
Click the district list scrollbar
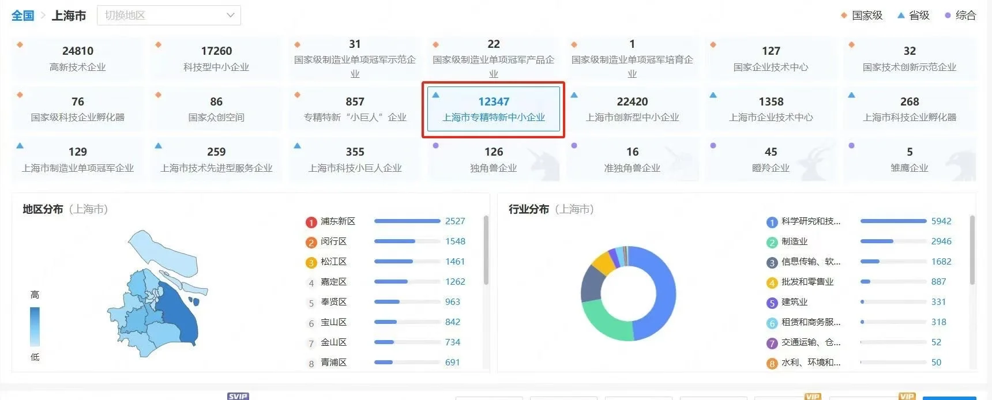click(486, 251)
